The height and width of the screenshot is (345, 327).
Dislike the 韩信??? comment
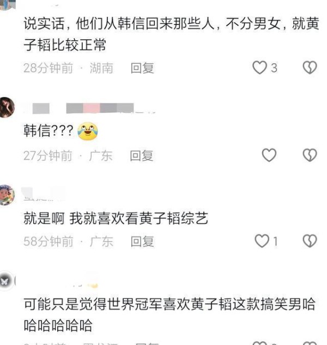(310, 155)
